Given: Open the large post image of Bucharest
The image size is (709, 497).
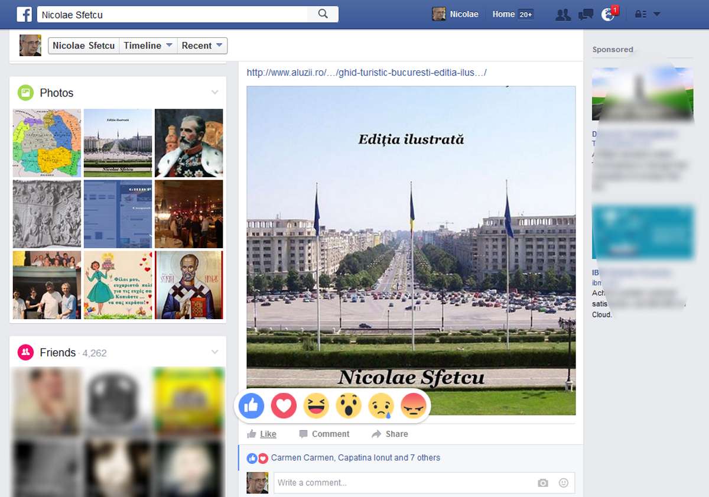Looking at the screenshot, I should coord(411,251).
